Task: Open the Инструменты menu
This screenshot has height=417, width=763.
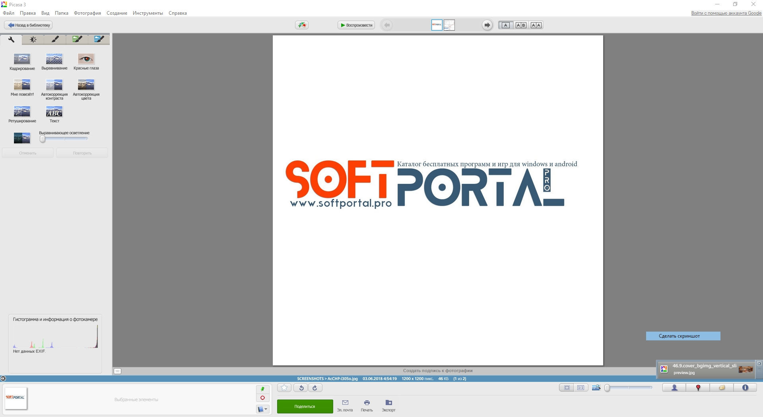Action: (148, 13)
